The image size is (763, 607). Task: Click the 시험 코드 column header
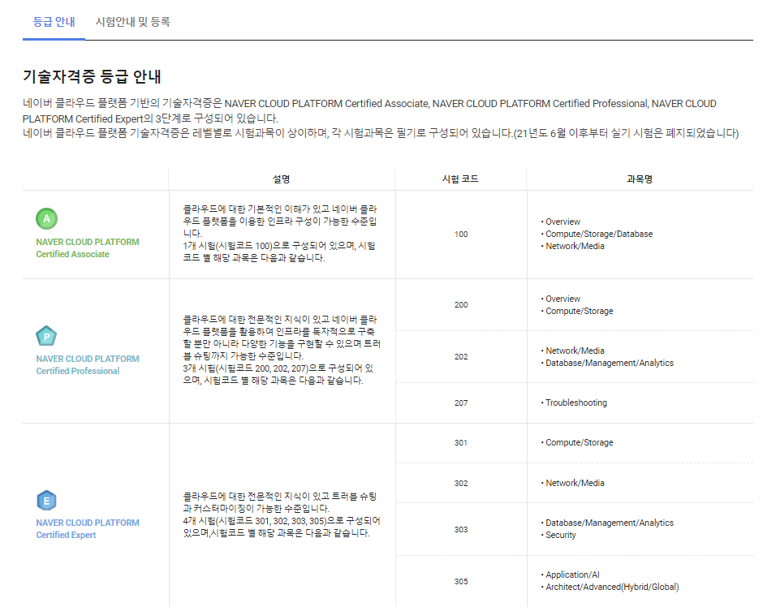coord(460,179)
